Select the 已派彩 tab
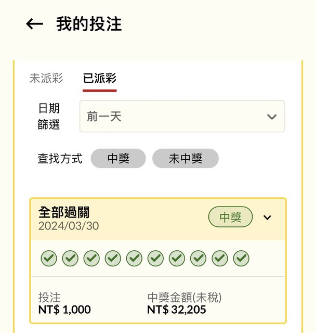The image size is (316, 333). click(100, 79)
